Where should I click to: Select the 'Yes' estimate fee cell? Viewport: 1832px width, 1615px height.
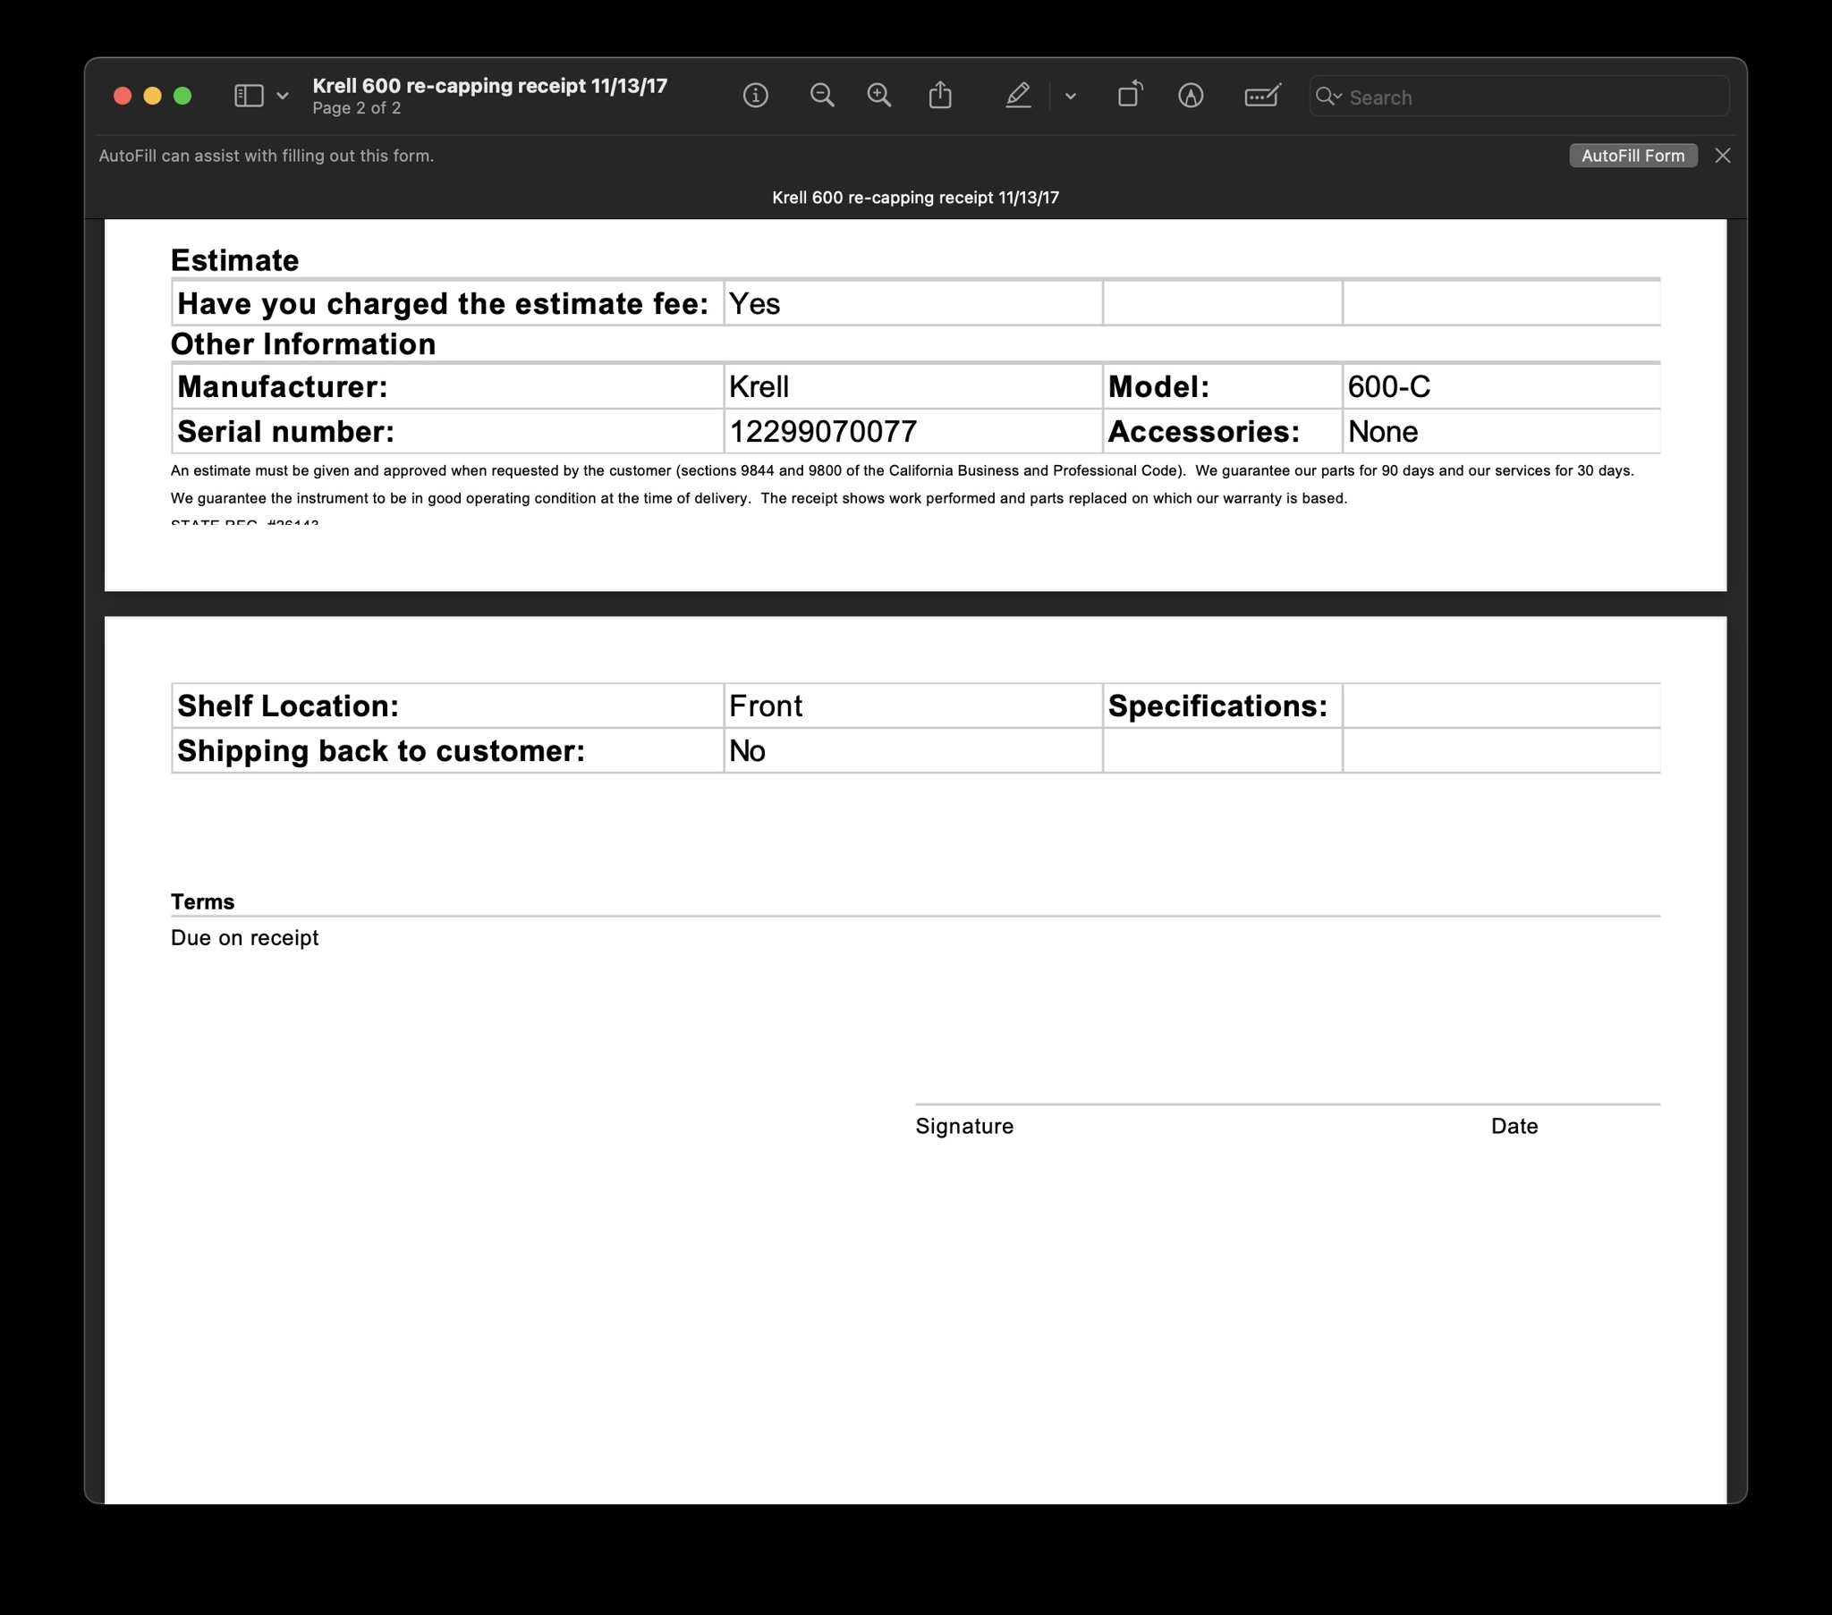[913, 304]
